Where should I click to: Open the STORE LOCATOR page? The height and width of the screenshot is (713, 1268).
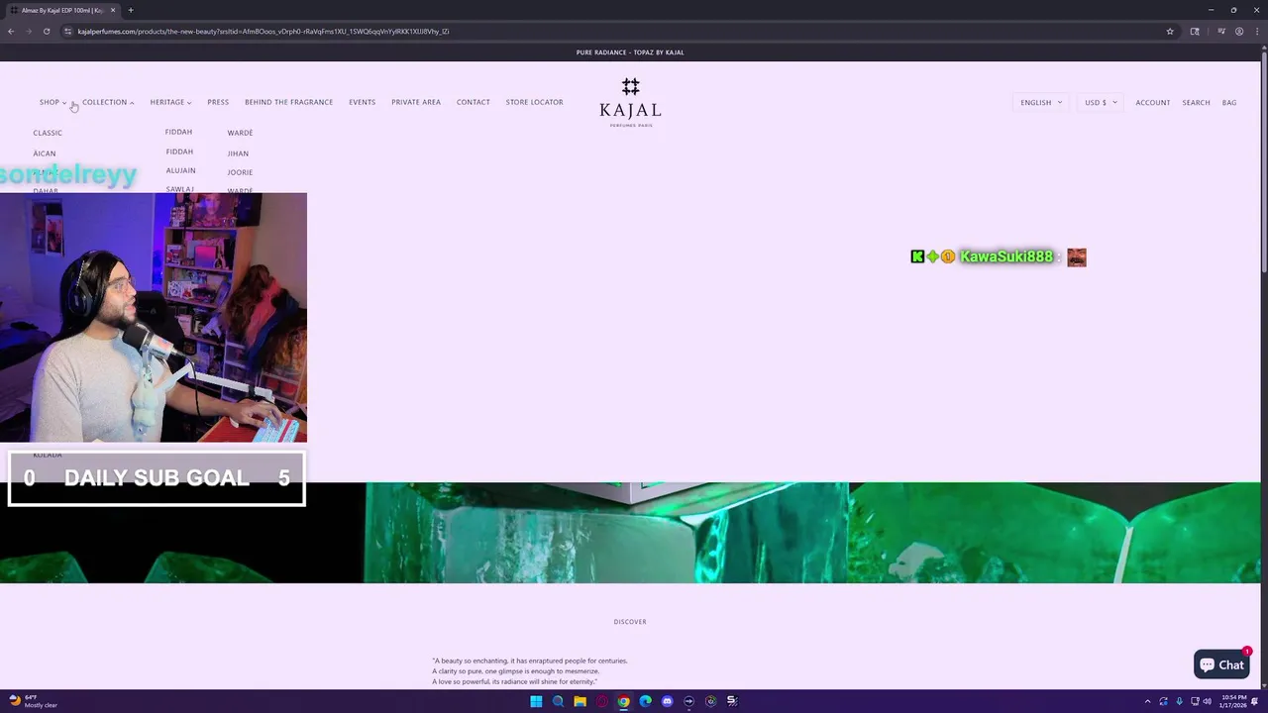pyautogui.click(x=534, y=102)
